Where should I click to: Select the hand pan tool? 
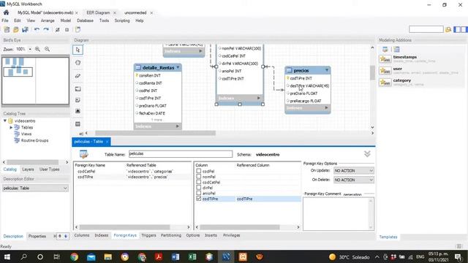[x=78, y=63]
